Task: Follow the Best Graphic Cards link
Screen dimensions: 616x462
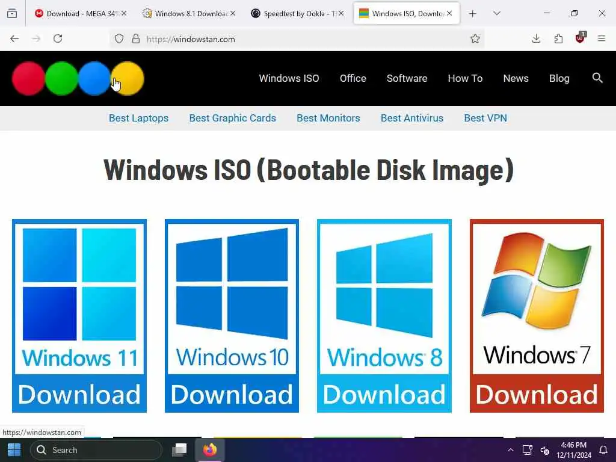Action: pyautogui.click(x=233, y=118)
